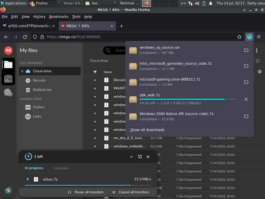265x199 pixels.
Task: Switch to tmux terminal taskbar window
Action: (x=70, y=3)
